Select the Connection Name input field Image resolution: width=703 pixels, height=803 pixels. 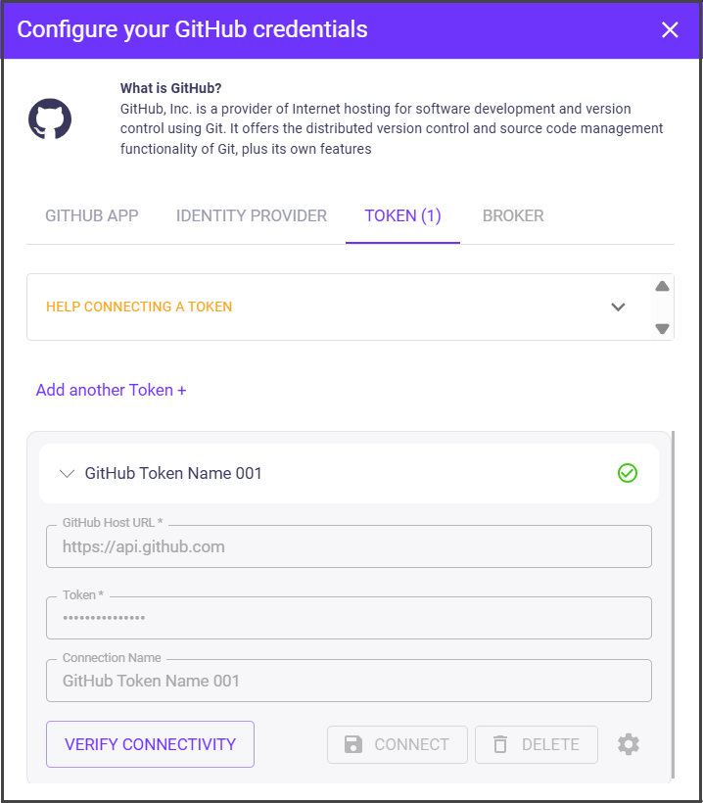pyautogui.click(x=349, y=681)
